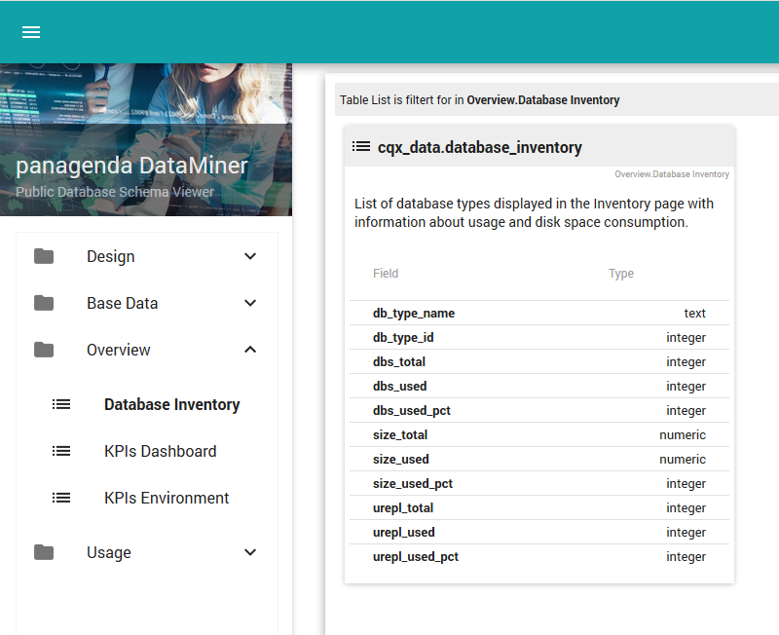
Task: Click the filter notice Overview.Database Inventory text
Action: [x=543, y=100]
